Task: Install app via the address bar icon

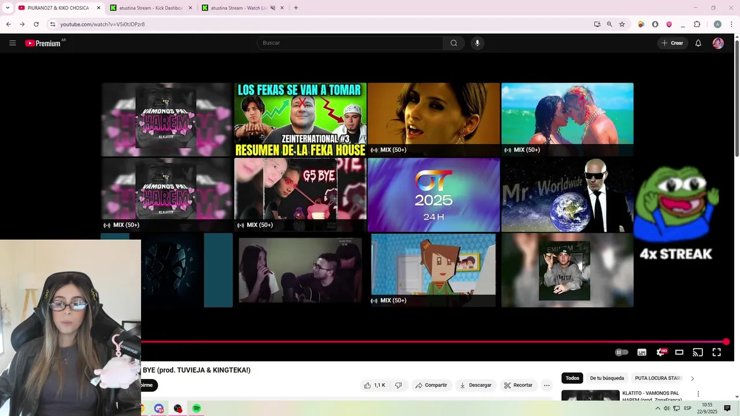Action: pyautogui.click(x=597, y=24)
